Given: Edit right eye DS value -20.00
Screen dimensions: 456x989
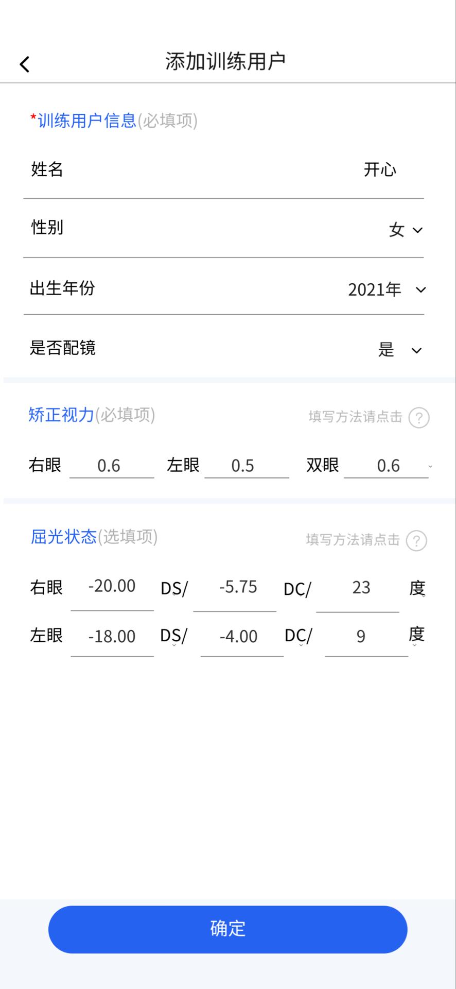Looking at the screenshot, I should (112, 587).
